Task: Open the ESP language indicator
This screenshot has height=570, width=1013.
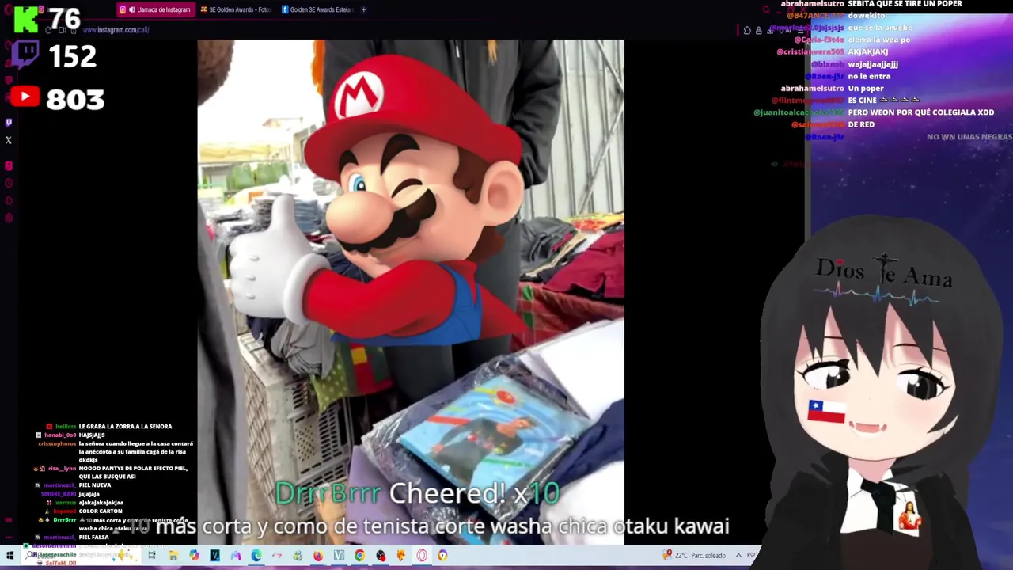Action: click(751, 556)
